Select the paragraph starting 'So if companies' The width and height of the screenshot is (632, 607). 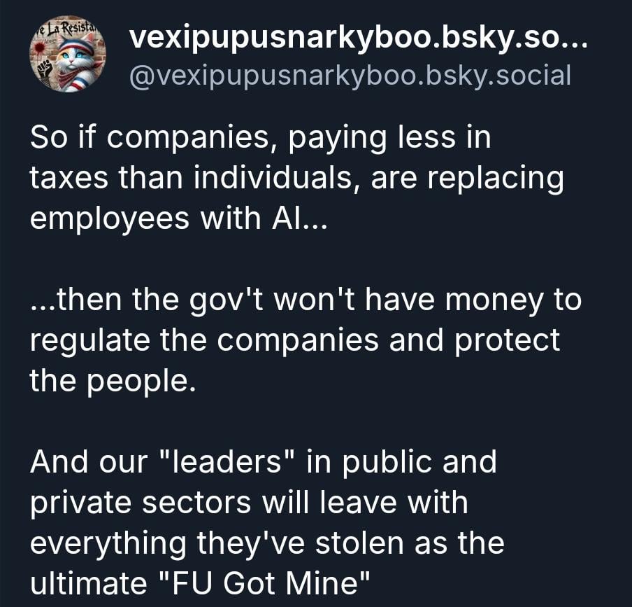(296, 178)
